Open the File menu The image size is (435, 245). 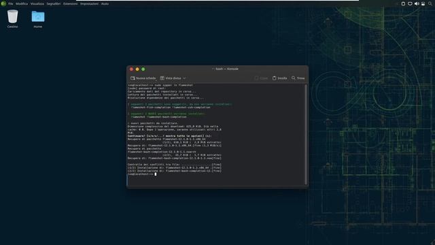[11, 4]
